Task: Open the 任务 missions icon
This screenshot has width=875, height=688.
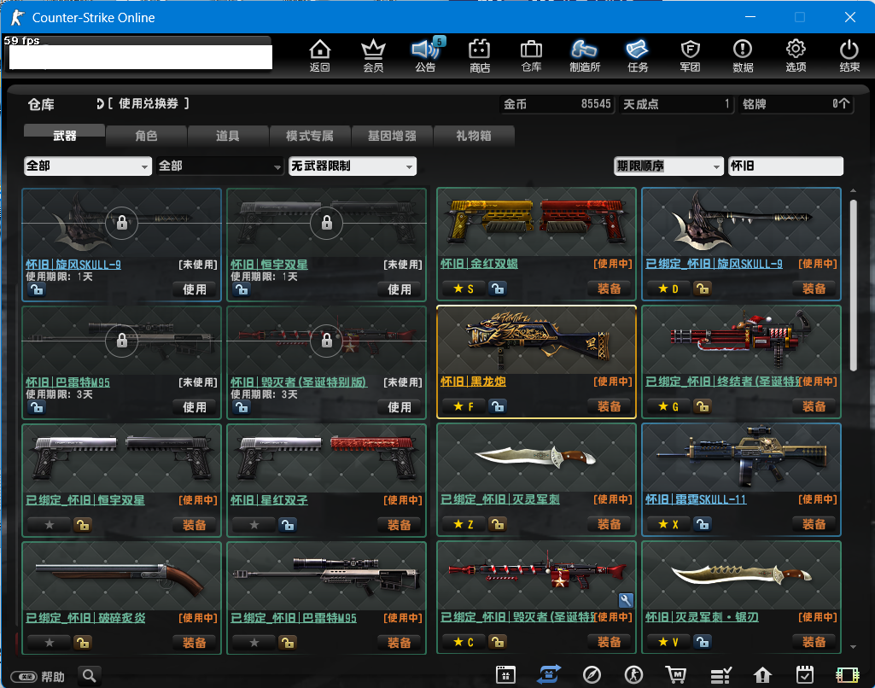Action: tap(638, 55)
